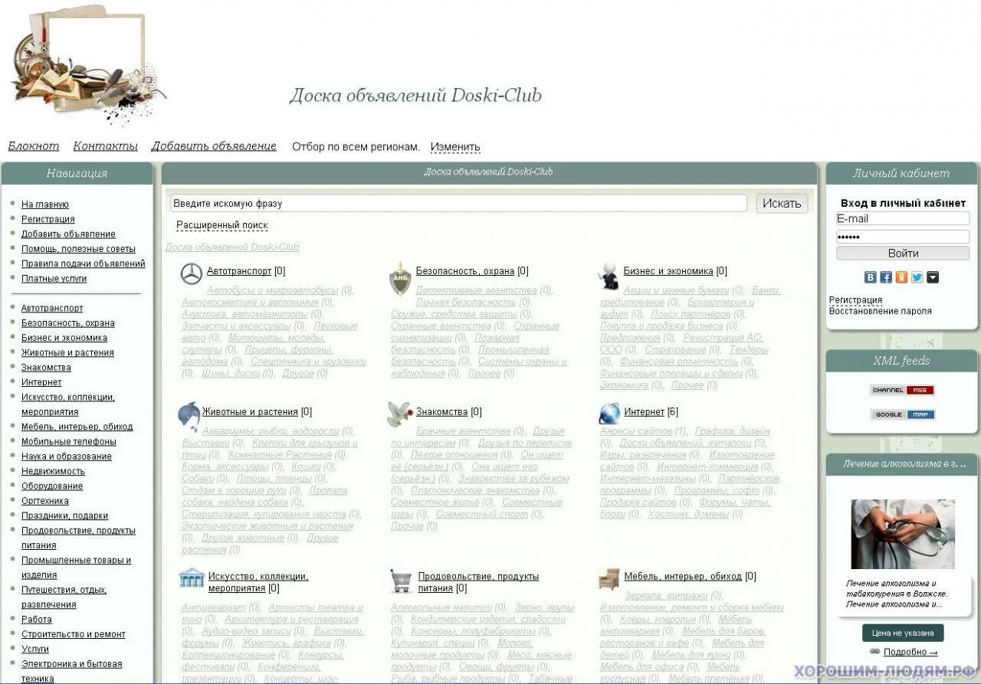Open the Channel RSS feed badge
This screenshot has height=684, width=981.
click(902, 390)
